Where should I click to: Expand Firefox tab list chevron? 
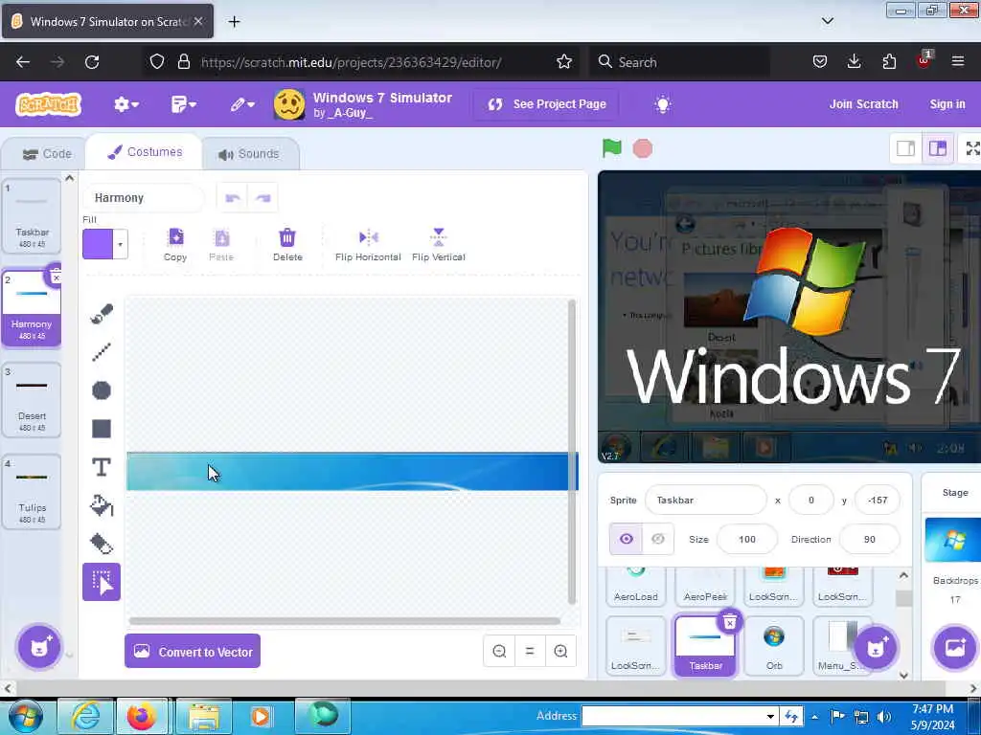click(827, 21)
